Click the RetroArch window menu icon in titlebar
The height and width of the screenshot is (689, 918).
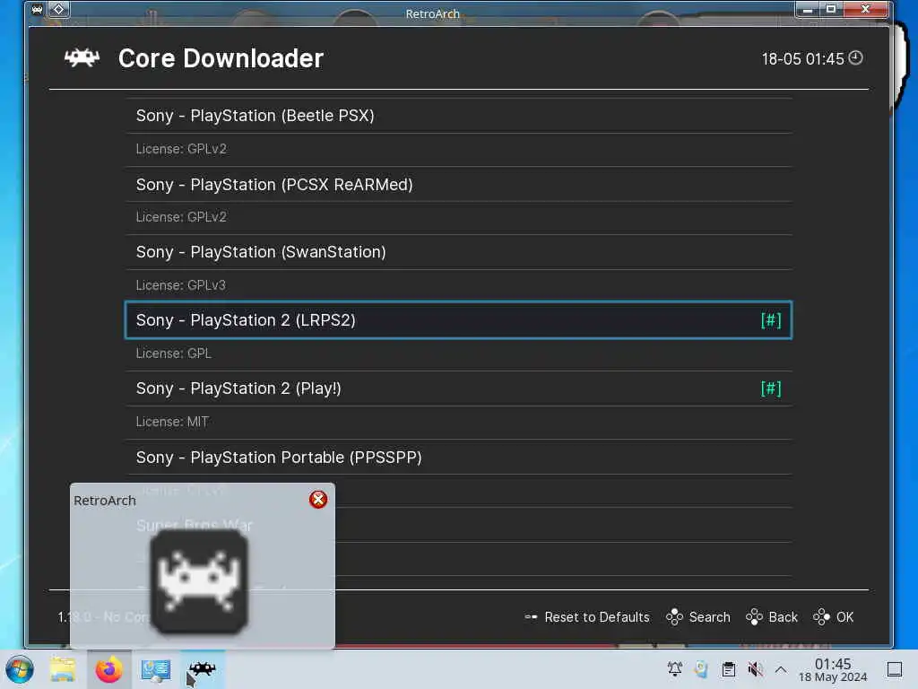[37, 9]
